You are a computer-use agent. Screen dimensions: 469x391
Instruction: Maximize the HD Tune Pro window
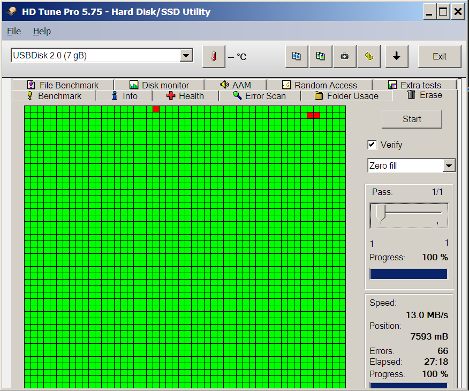(x=443, y=12)
